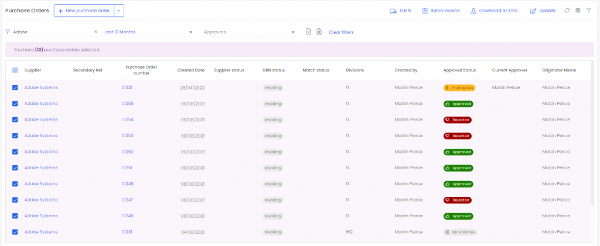Click the Update pencil icon

coord(533,11)
